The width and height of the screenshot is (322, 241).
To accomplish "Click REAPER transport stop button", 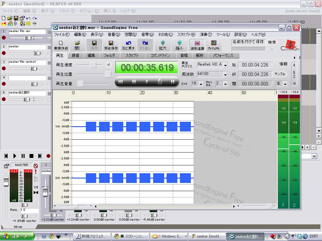I will [x=31, y=156].
